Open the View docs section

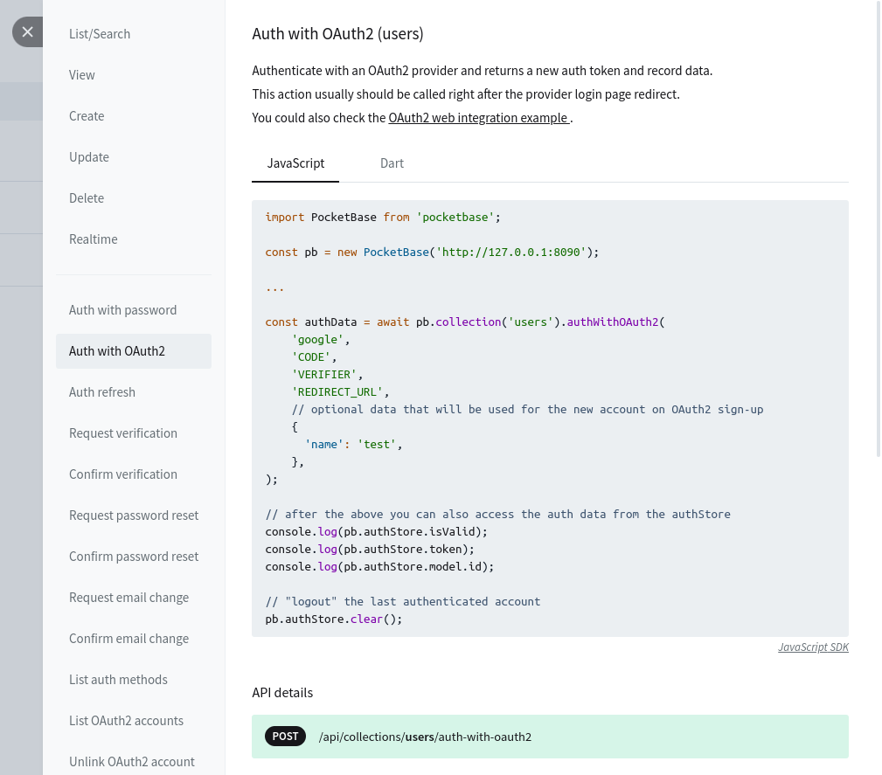coord(82,75)
